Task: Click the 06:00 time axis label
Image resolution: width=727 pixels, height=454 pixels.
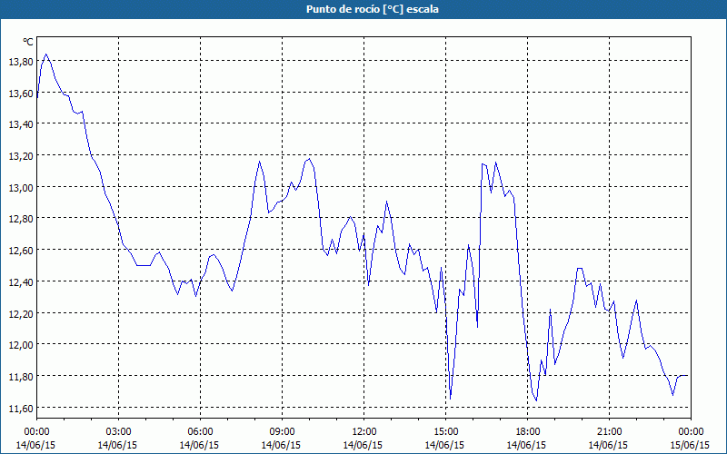Action: [x=200, y=432]
